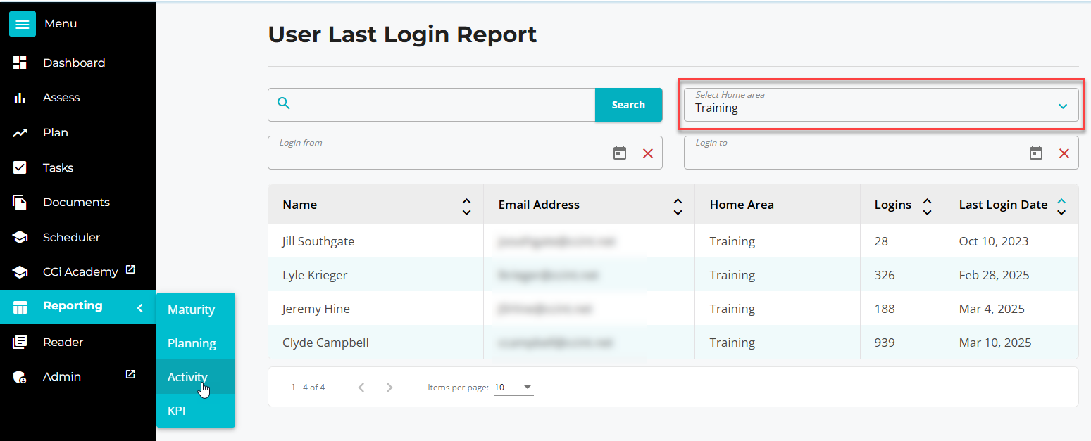
Task: Open the Dashboard grid icon
Action: (20, 63)
